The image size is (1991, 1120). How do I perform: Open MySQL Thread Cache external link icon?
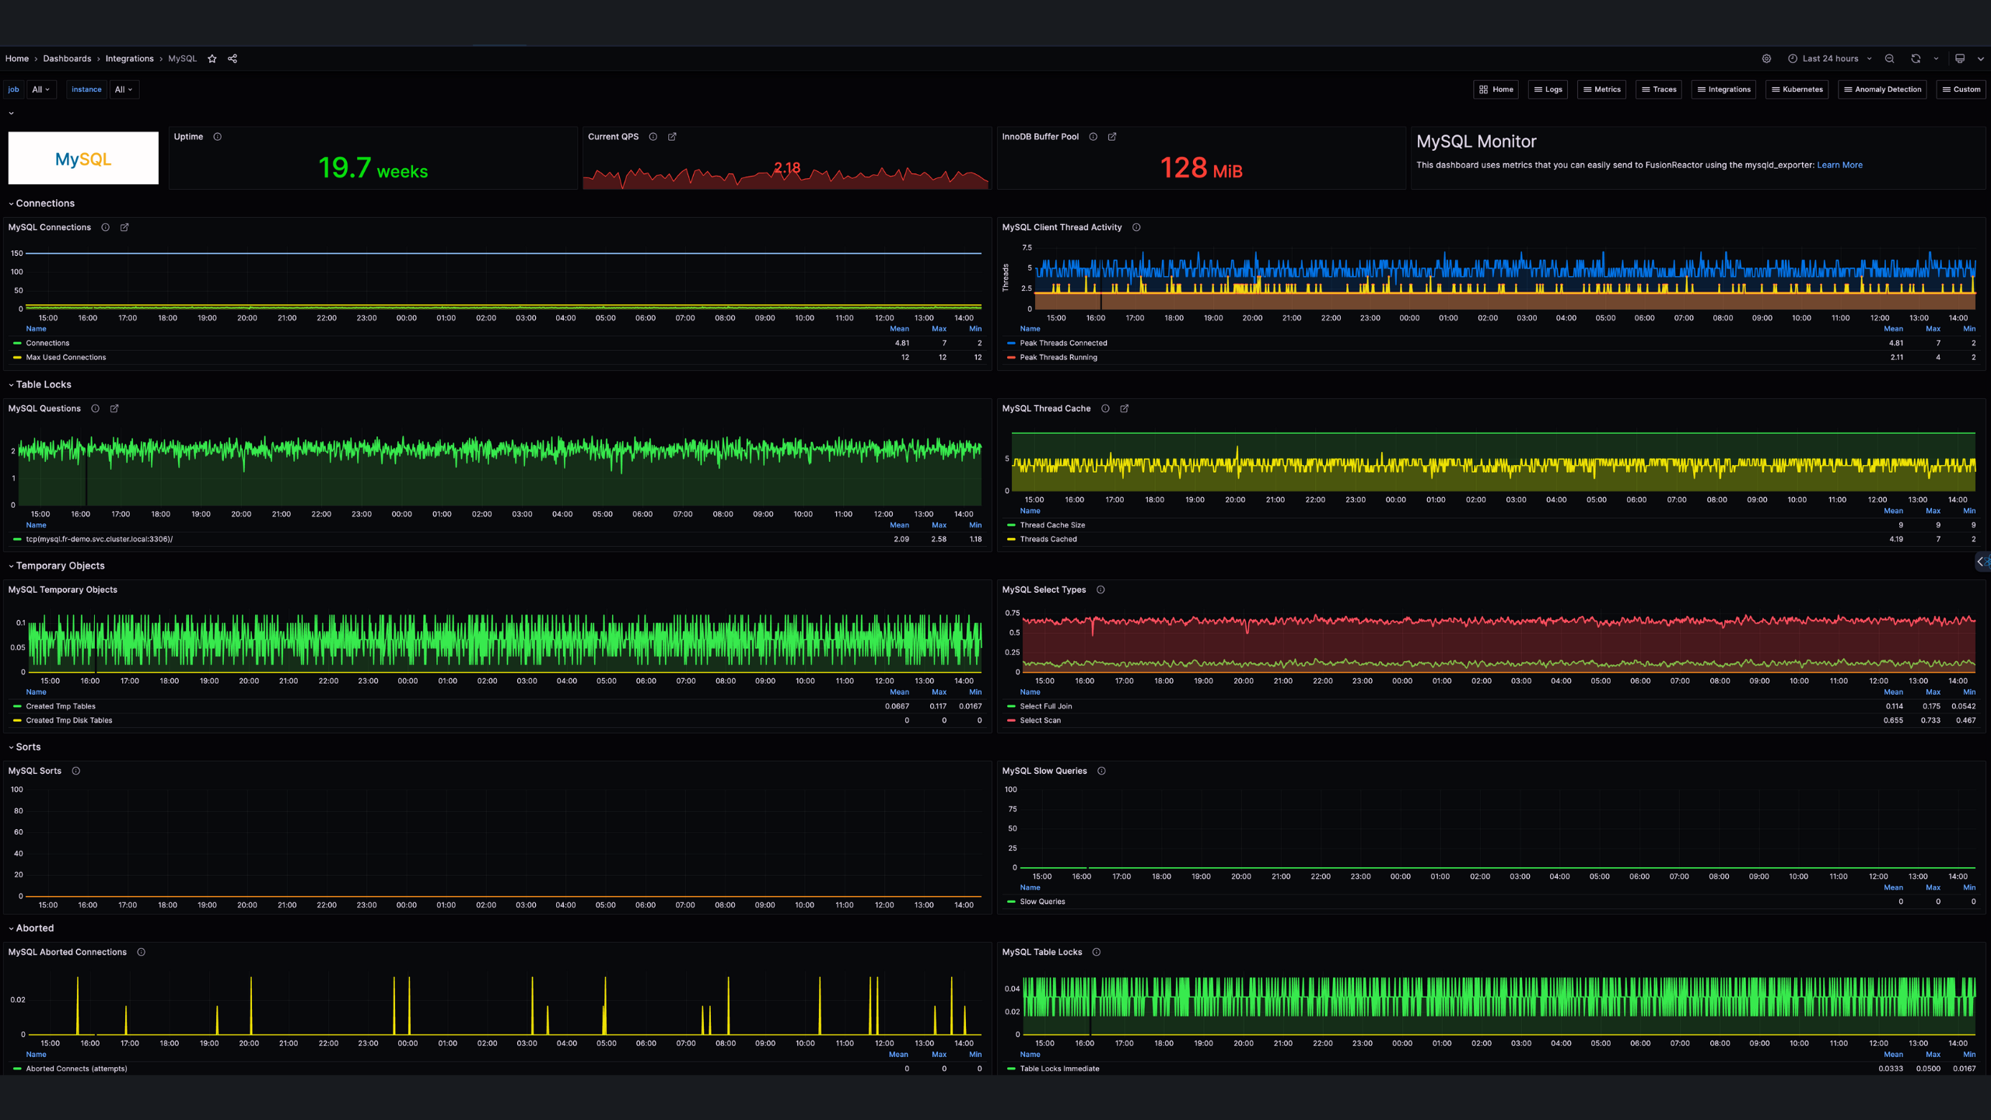coord(1124,408)
